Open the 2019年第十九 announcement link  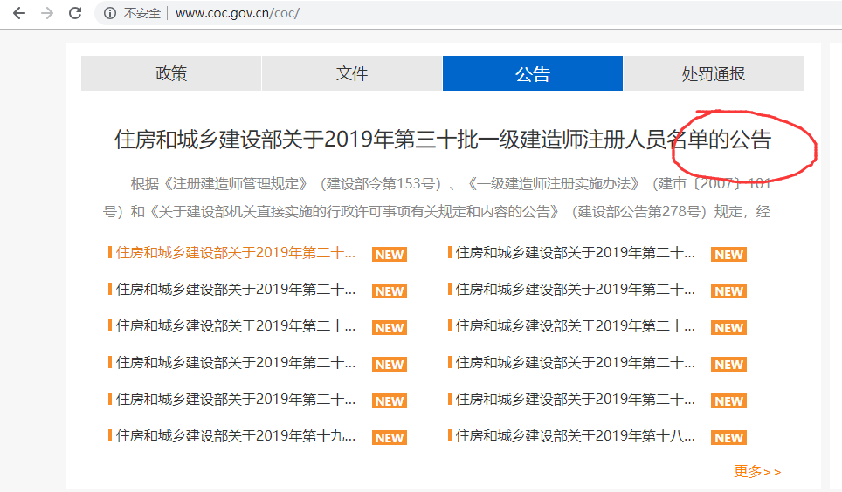235,435
